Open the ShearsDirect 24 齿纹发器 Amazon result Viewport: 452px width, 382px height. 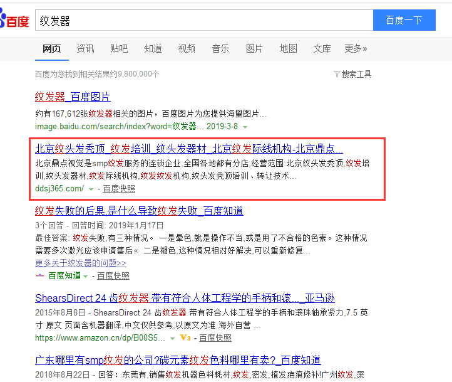pos(175,297)
